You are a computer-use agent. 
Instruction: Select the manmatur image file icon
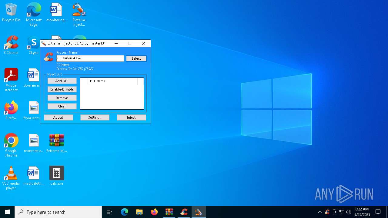tap(34, 144)
